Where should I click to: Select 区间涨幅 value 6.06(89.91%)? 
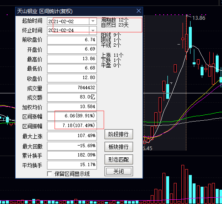tap(72, 116)
